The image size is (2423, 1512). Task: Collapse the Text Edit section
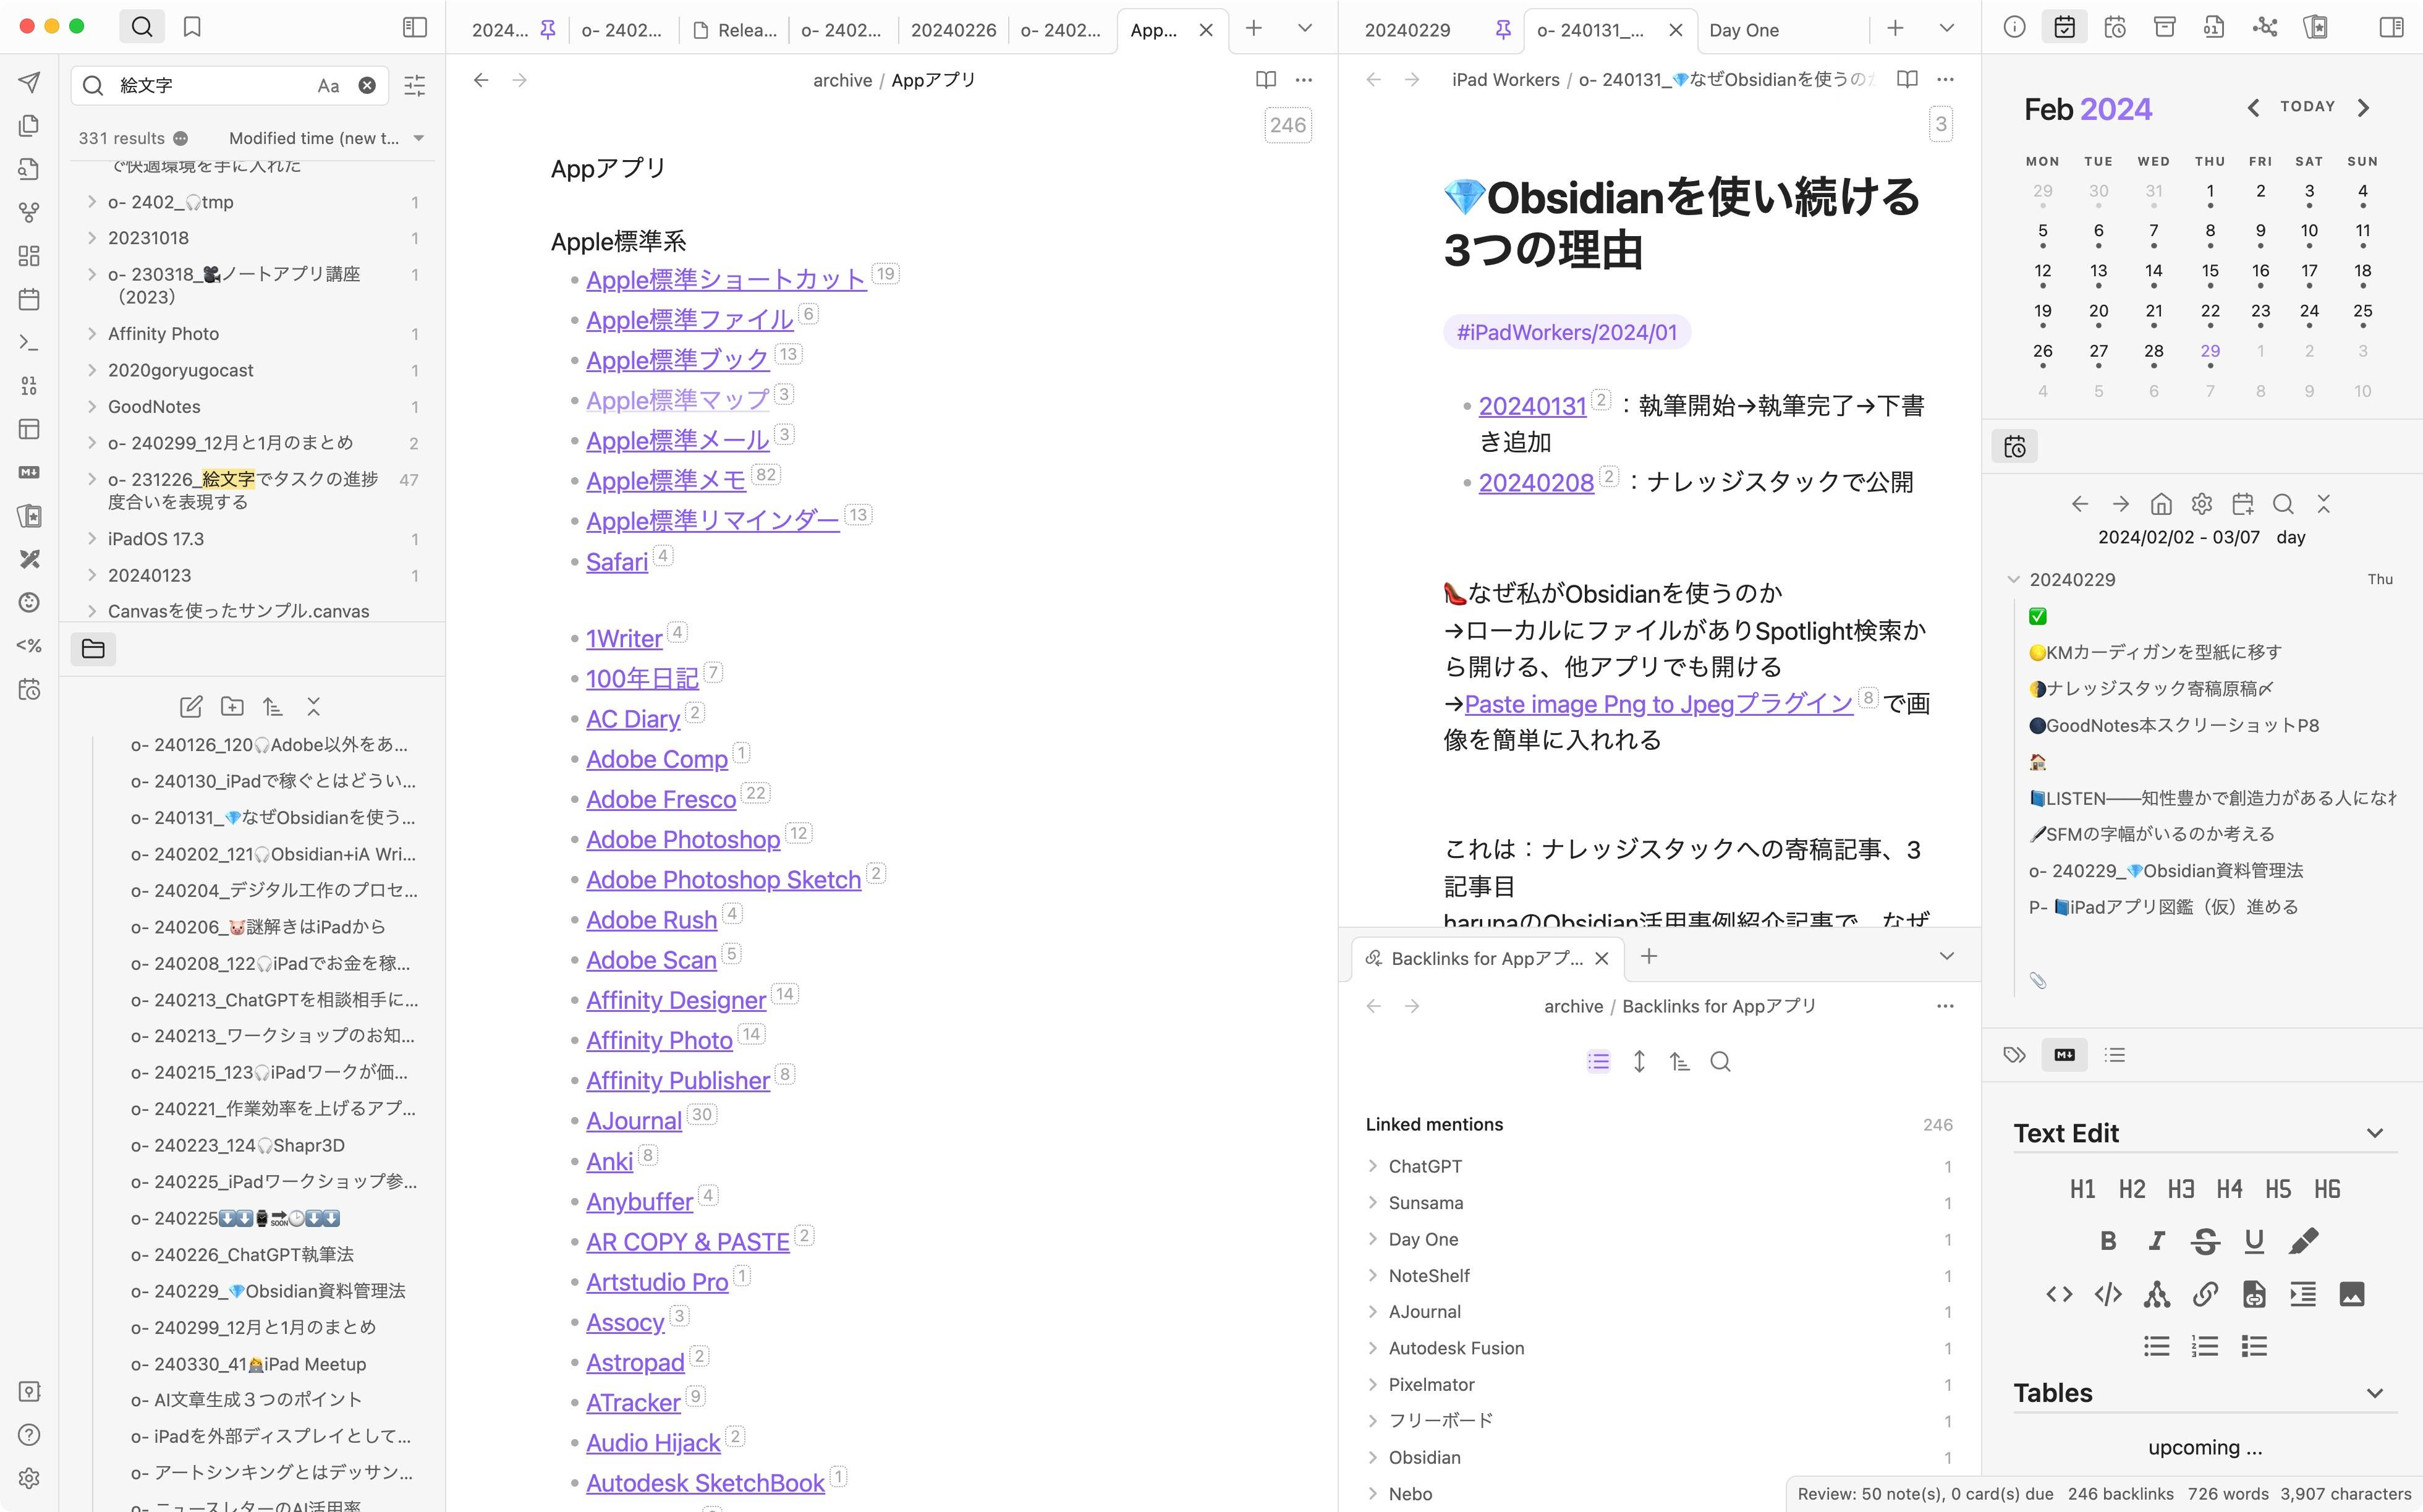pyautogui.click(x=2374, y=1134)
